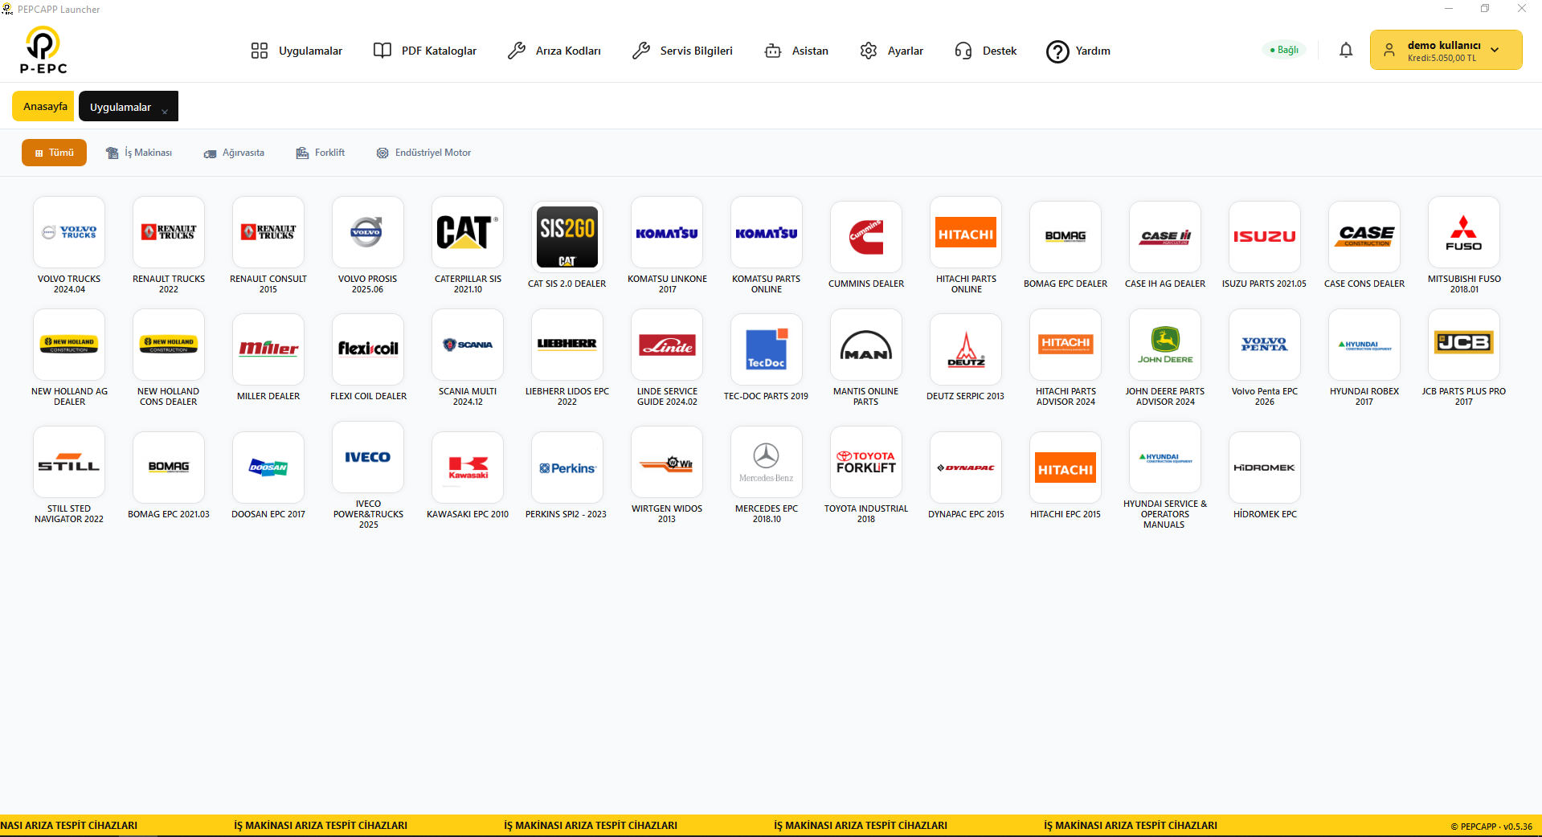The image size is (1542, 837).
Task: Open the Renault Consult 2015 icon
Action: (268, 232)
